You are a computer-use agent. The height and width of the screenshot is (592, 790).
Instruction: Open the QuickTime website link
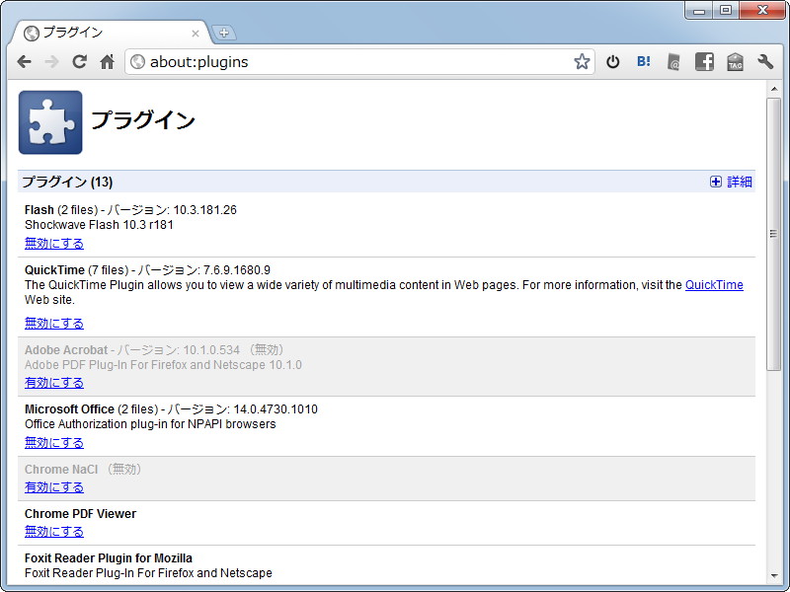pos(713,284)
